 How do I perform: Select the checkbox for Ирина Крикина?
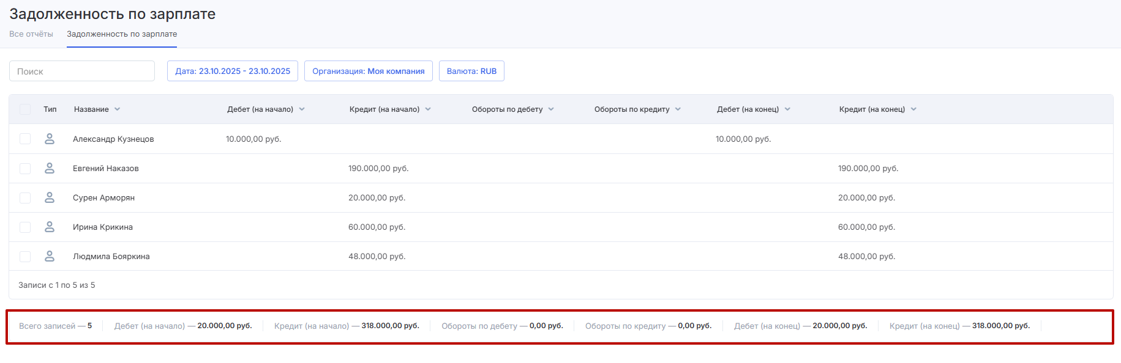pos(25,227)
